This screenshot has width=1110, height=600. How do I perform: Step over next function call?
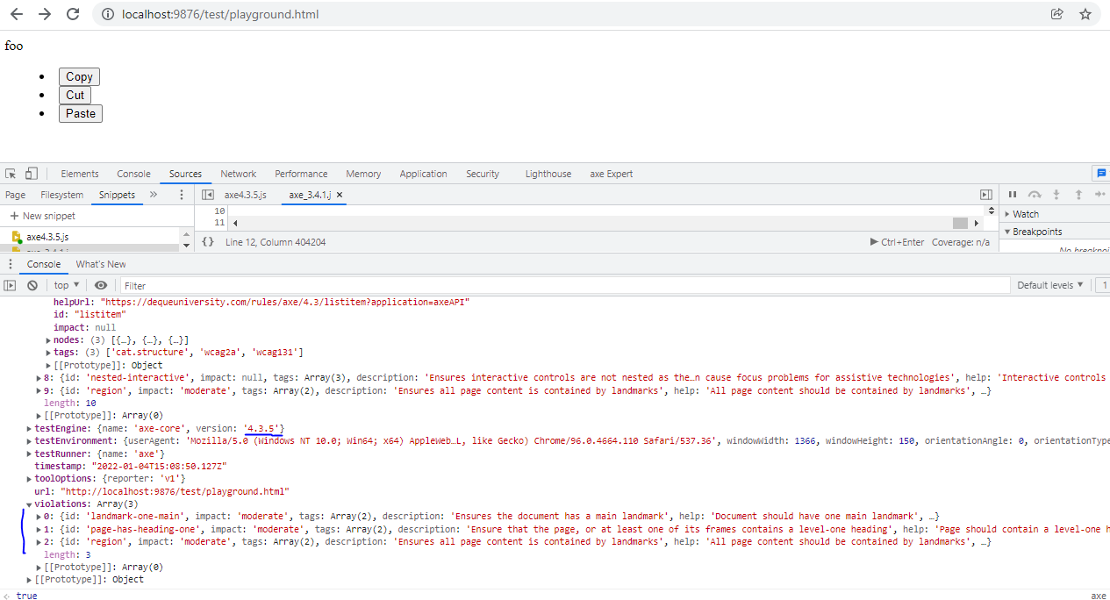pos(1035,194)
